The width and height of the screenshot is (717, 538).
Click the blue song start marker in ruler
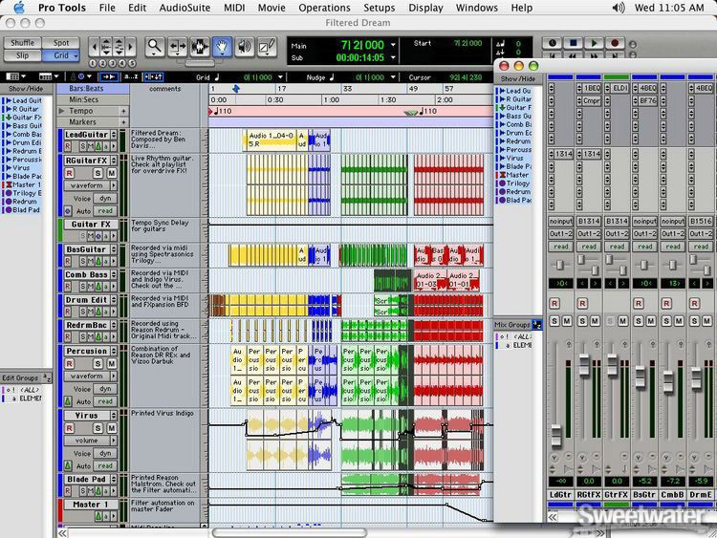point(236,89)
